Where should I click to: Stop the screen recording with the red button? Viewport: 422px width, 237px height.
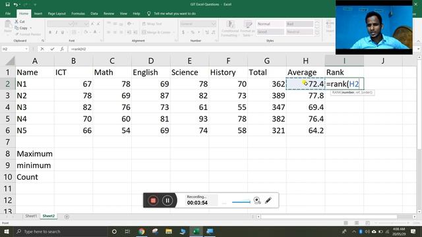pos(153,200)
